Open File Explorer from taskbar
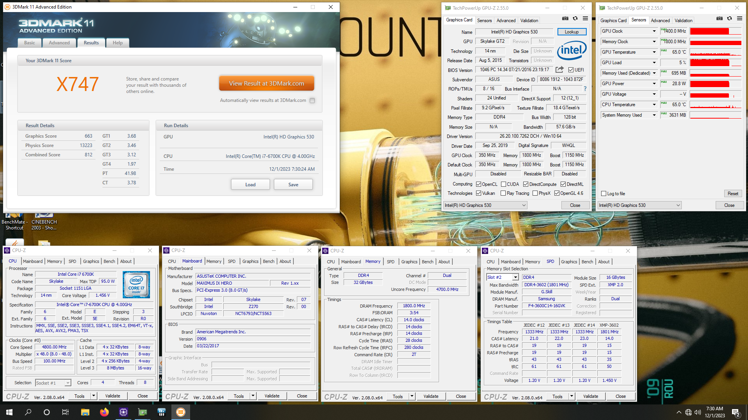The height and width of the screenshot is (420, 748). [x=85, y=412]
